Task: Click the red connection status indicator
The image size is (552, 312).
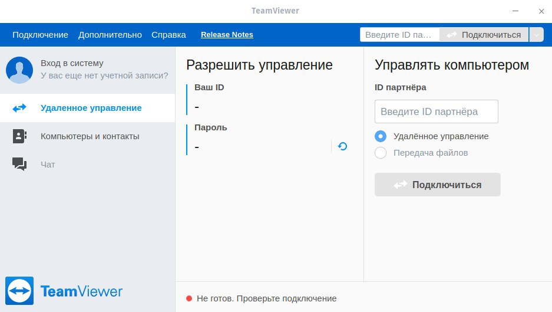Action: point(189,298)
